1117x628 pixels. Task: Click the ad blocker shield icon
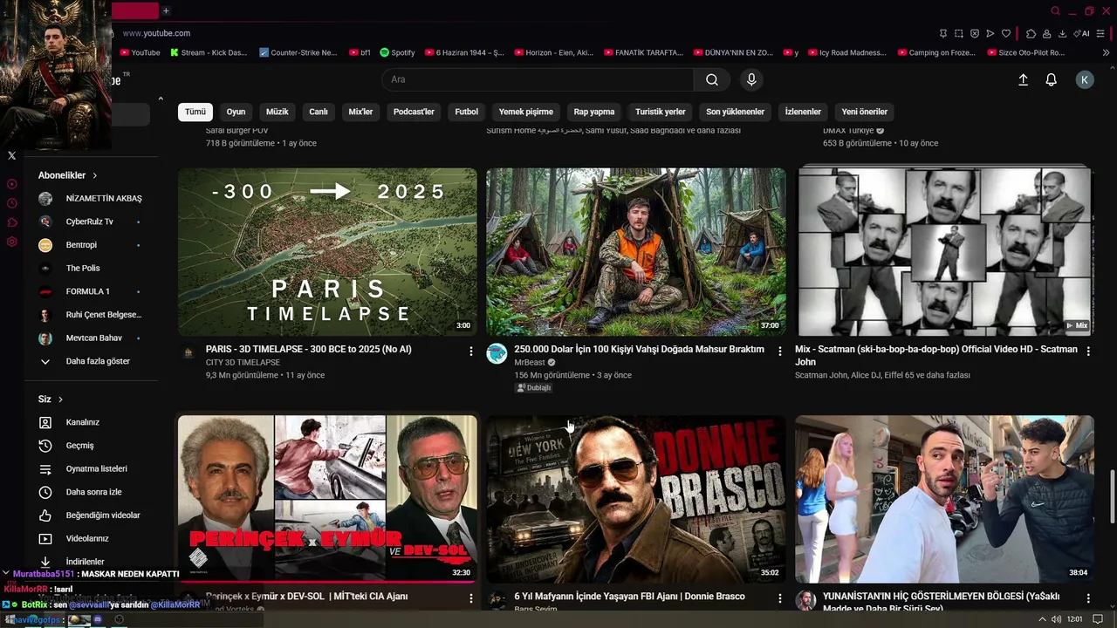click(x=975, y=33)
